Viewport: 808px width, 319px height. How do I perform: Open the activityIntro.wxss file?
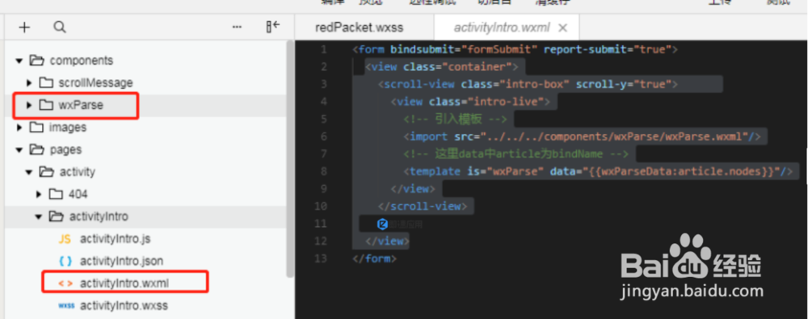124,305
